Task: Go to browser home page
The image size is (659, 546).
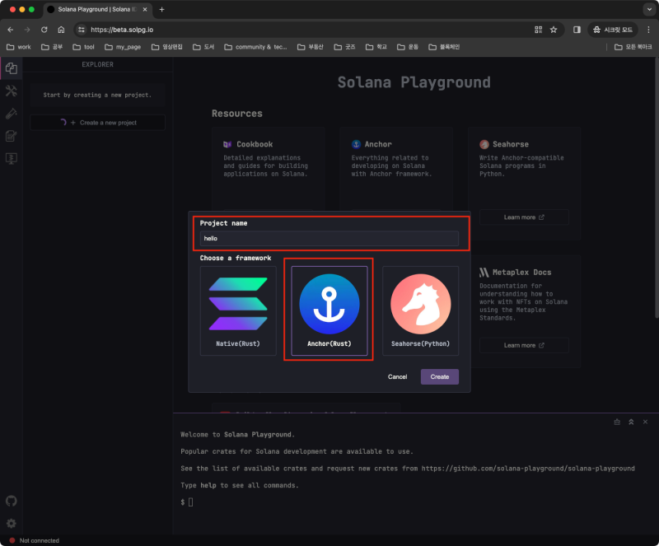Action: point(61,30)
